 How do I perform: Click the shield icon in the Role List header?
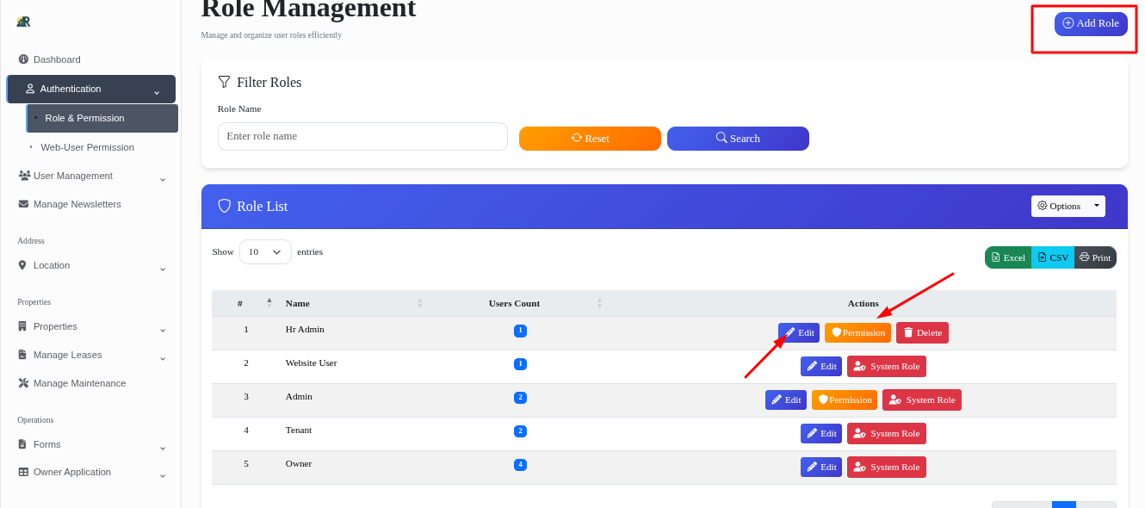225,206
